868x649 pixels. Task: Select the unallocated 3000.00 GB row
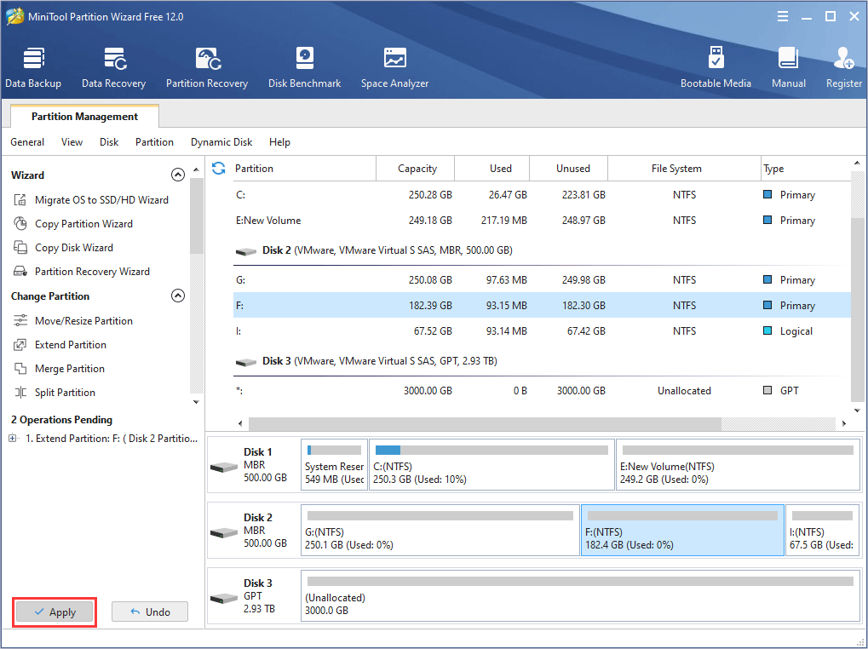[x=542, y=391]
